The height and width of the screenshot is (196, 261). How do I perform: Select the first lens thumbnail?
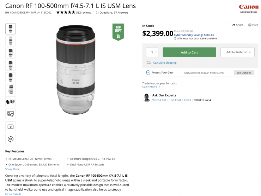(x=11, y=29)
